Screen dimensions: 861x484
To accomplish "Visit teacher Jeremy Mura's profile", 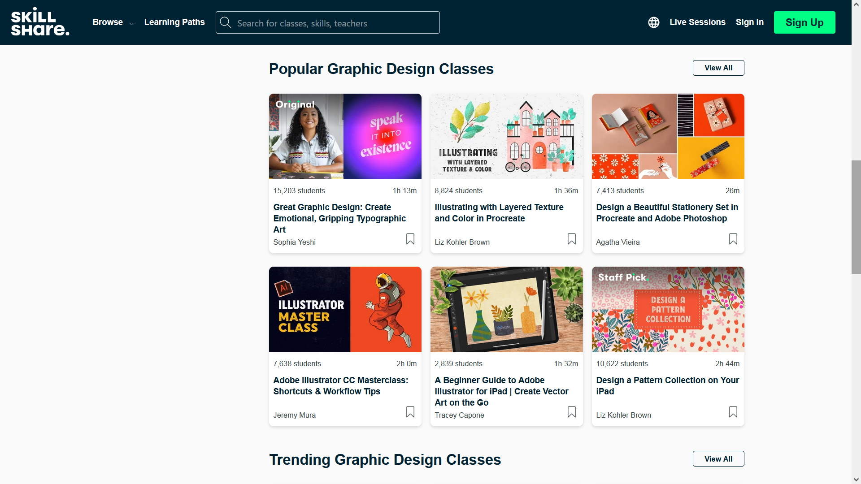I will click(295, 415).
